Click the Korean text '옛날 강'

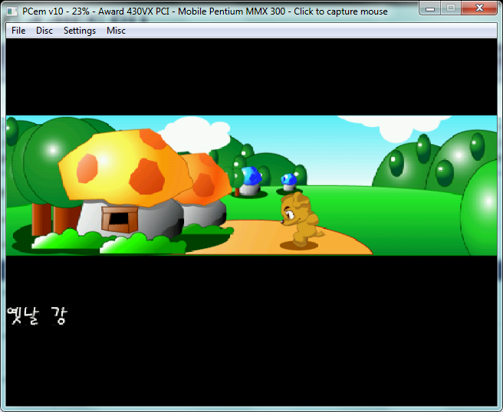[x=38, y=316]
